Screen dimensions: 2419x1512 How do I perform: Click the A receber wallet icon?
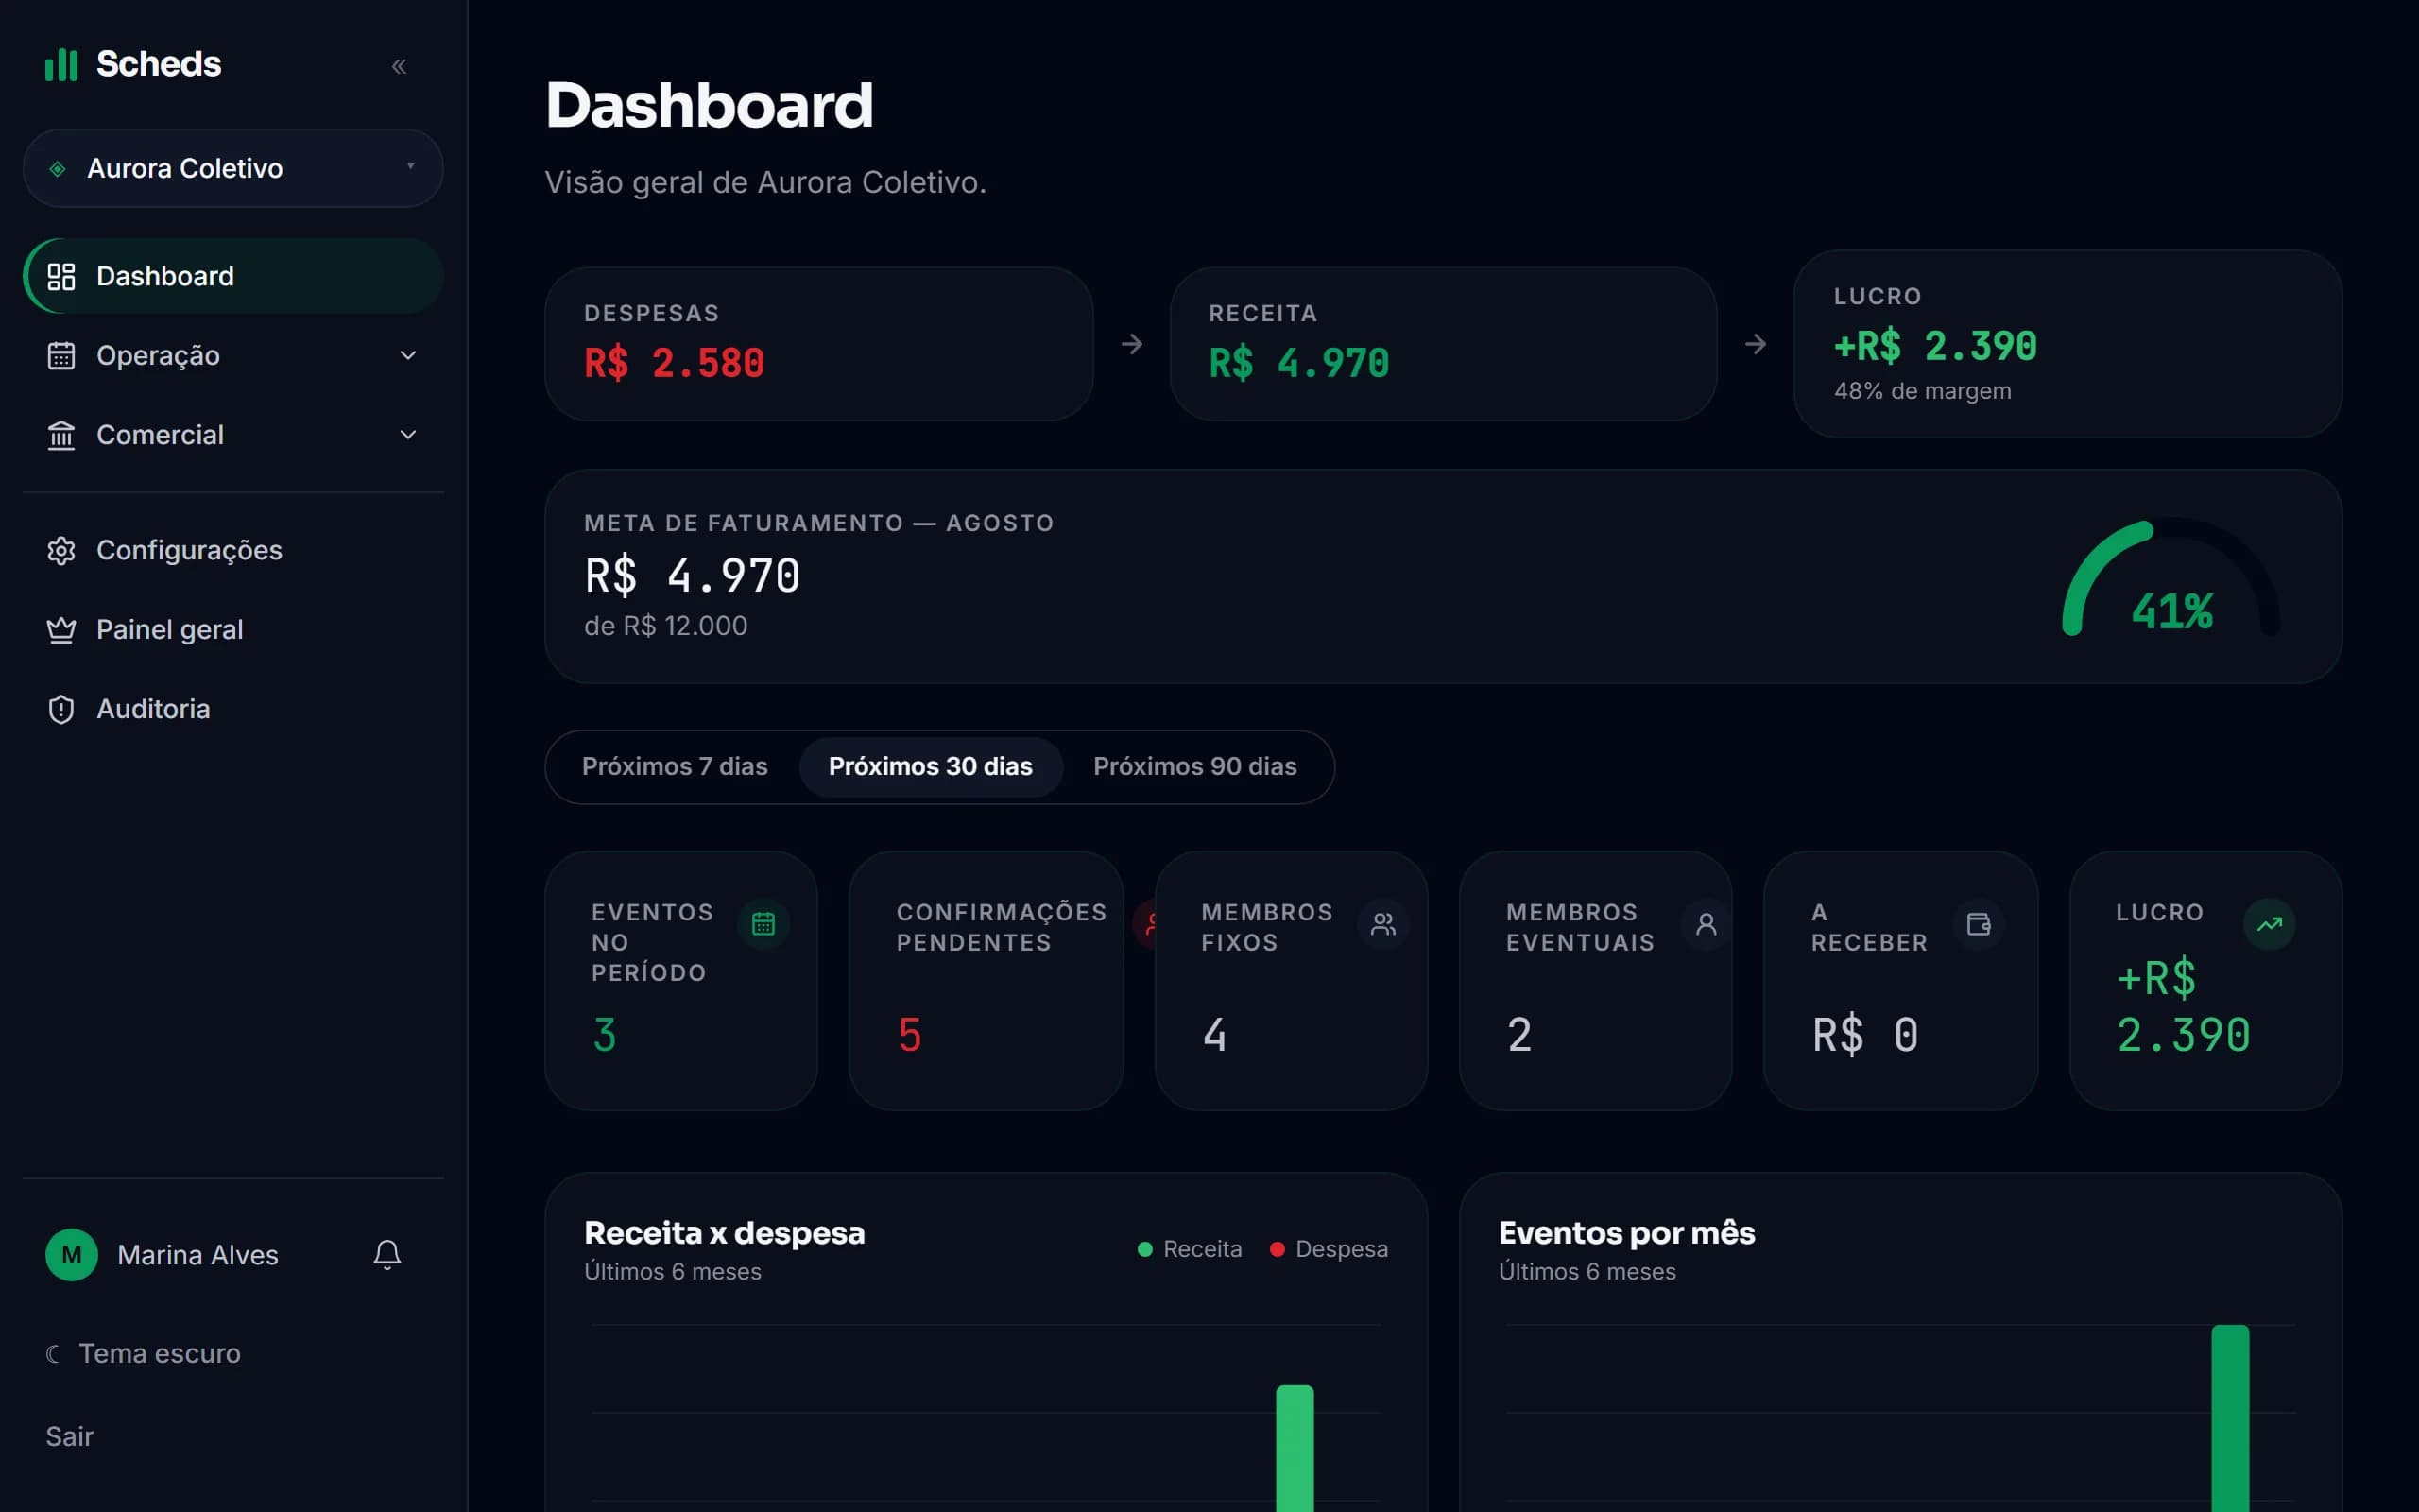1978,924
